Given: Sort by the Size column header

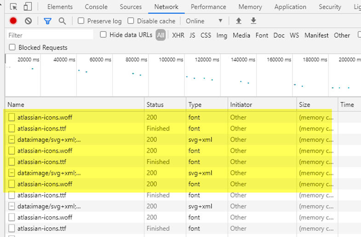Looking at the screenshot, I should [x=317, y=105].
